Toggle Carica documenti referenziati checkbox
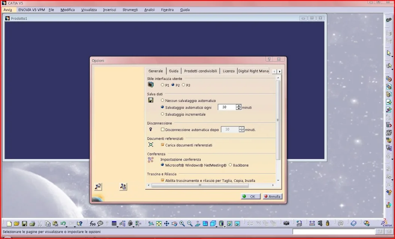Viewport: 395px width, 239px height. (163, 145)
